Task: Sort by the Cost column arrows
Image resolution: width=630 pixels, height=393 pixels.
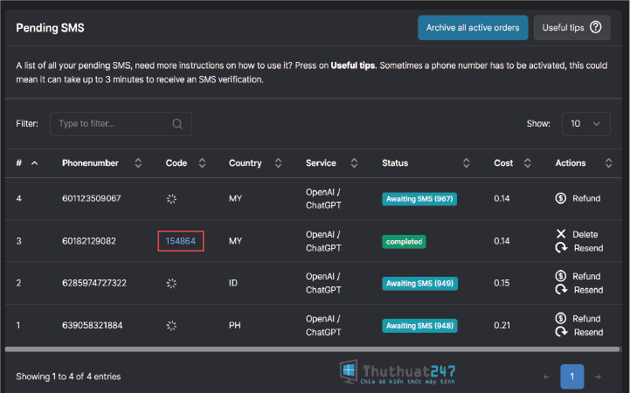Action: 528,163
